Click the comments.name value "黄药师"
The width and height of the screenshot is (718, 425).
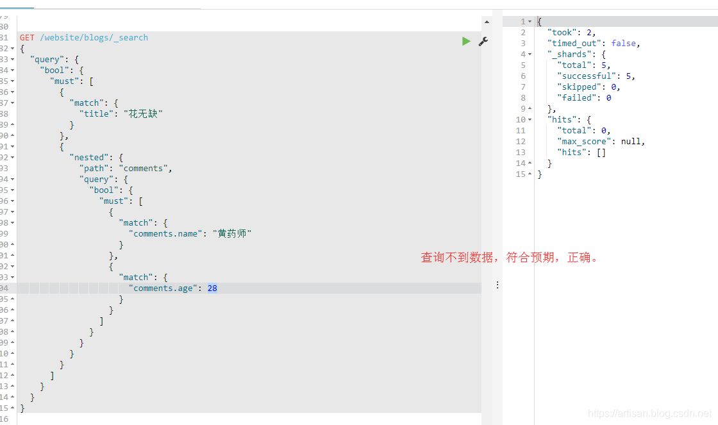(232, 234)
